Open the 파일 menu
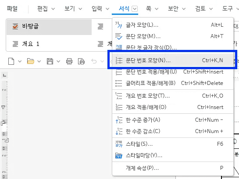The image size is (239, 179). [x=12, y=8]
